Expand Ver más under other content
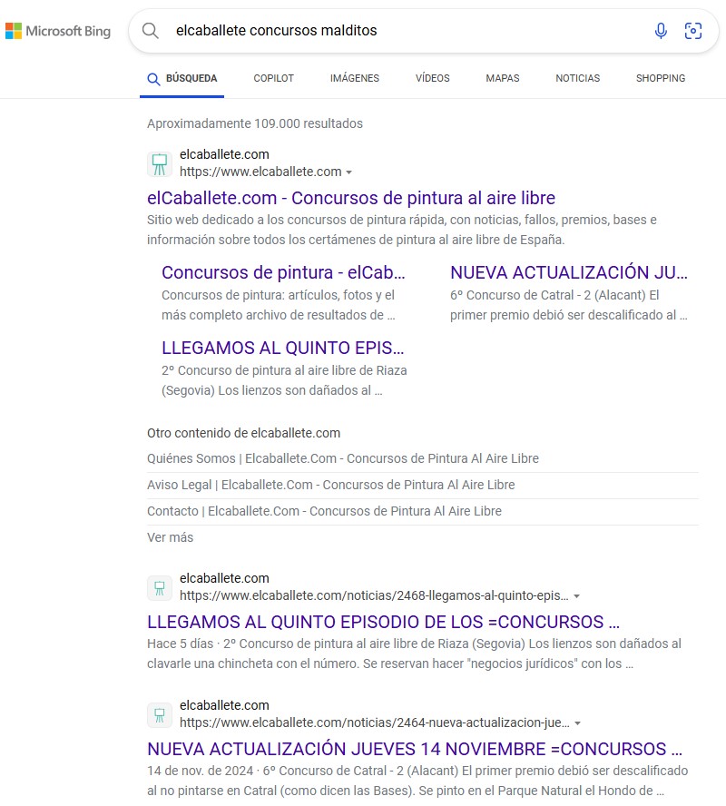 point(170,537)
